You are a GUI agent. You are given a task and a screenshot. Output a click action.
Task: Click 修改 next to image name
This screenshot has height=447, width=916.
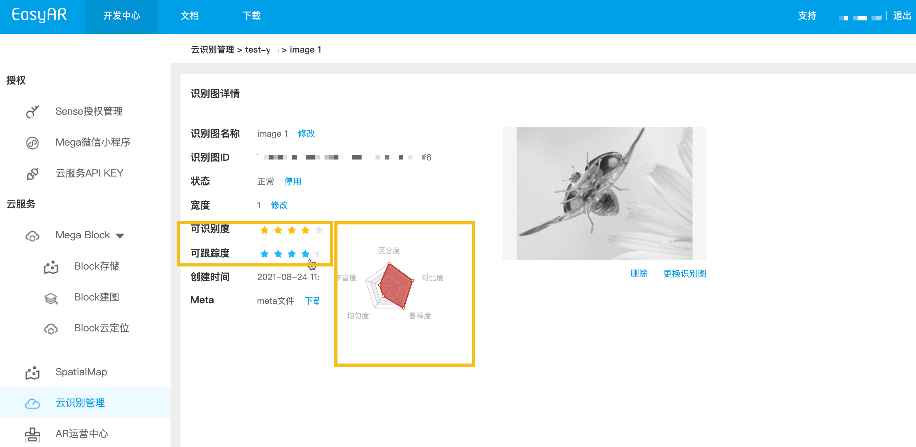tap(306, 134)
